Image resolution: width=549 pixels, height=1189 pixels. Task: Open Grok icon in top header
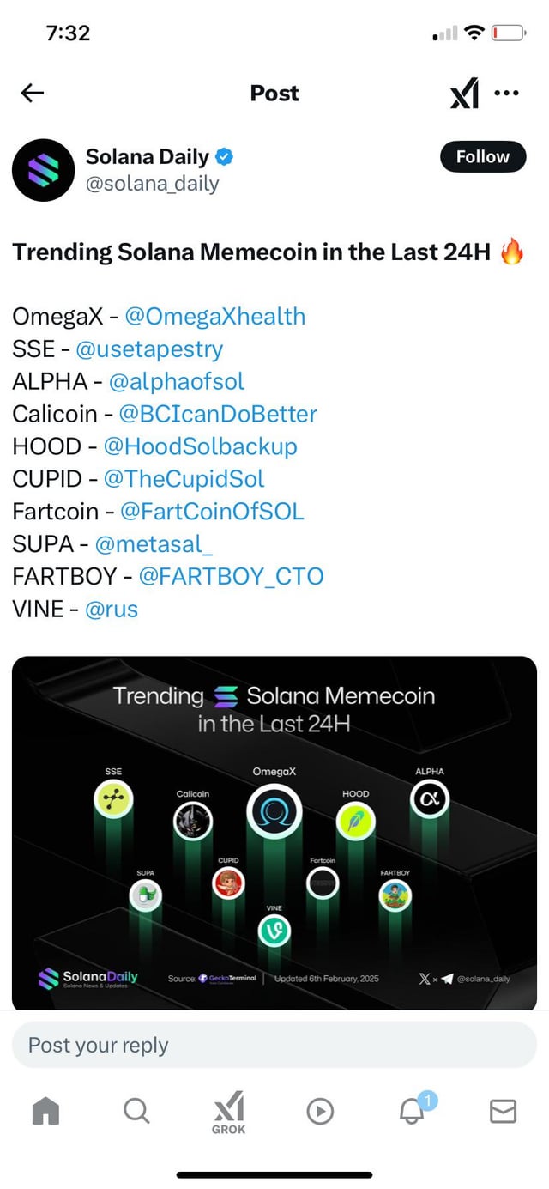[464, 94]
